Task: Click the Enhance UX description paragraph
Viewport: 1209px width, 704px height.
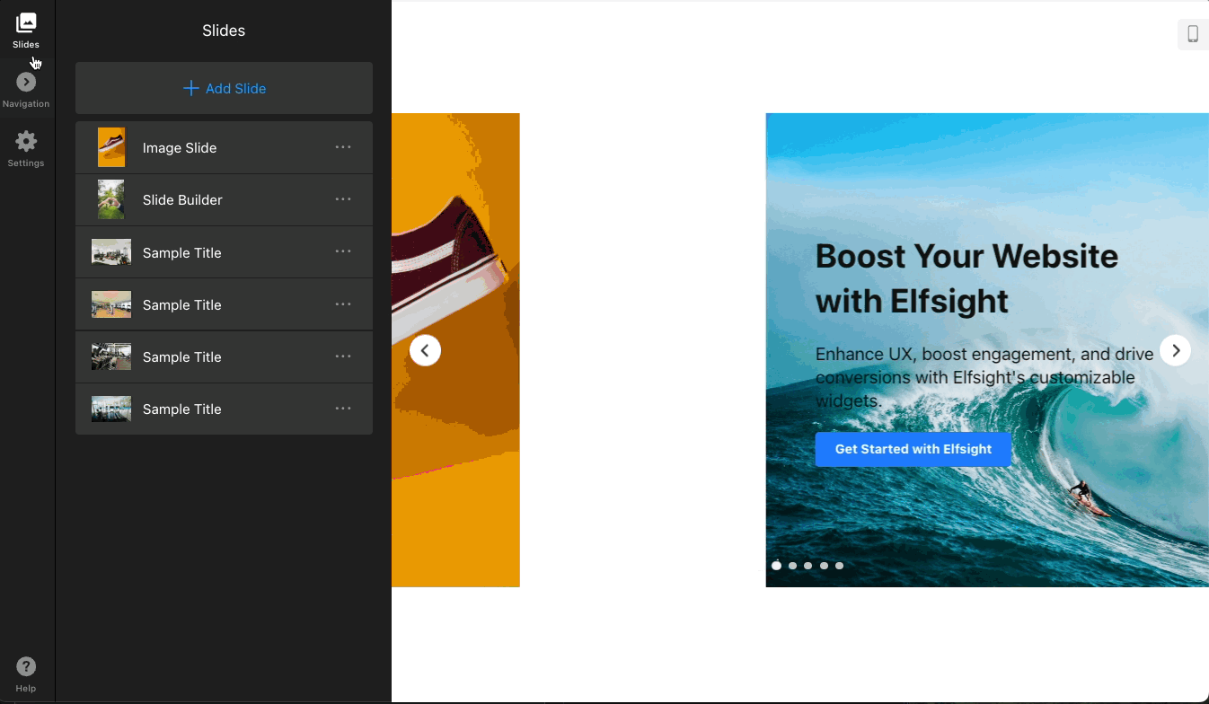Action: click(984, 377)
